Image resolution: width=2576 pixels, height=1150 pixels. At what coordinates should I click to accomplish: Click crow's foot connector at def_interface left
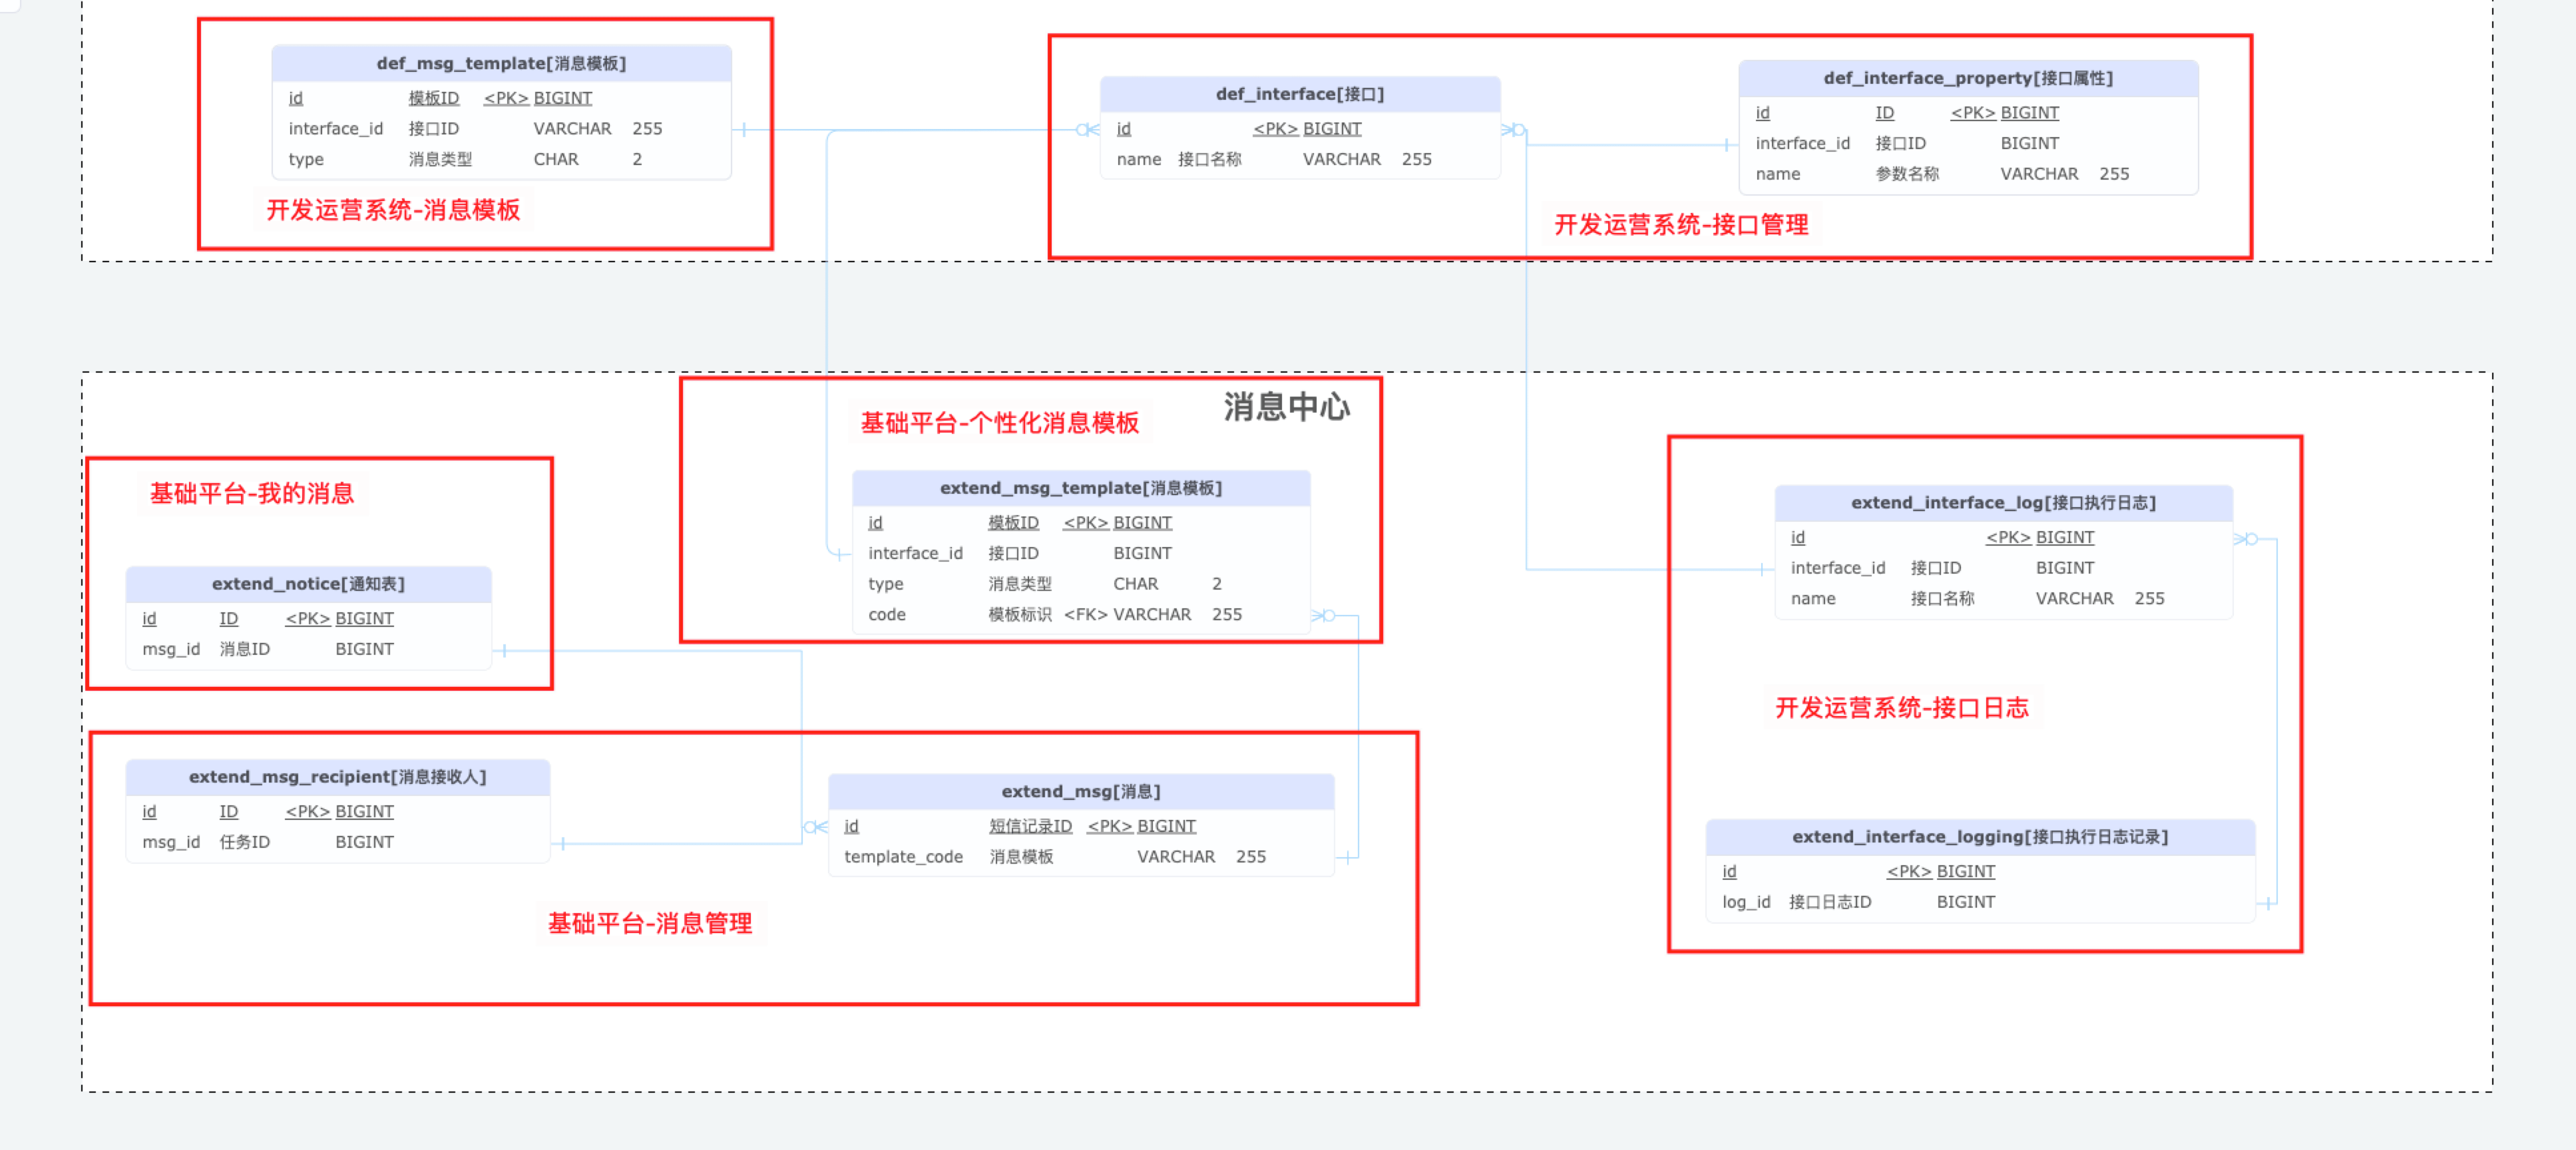click(x=1087, y=130)
